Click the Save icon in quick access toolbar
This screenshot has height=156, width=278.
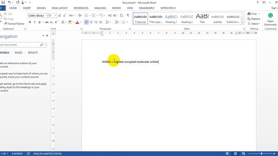tap(3, 2)
